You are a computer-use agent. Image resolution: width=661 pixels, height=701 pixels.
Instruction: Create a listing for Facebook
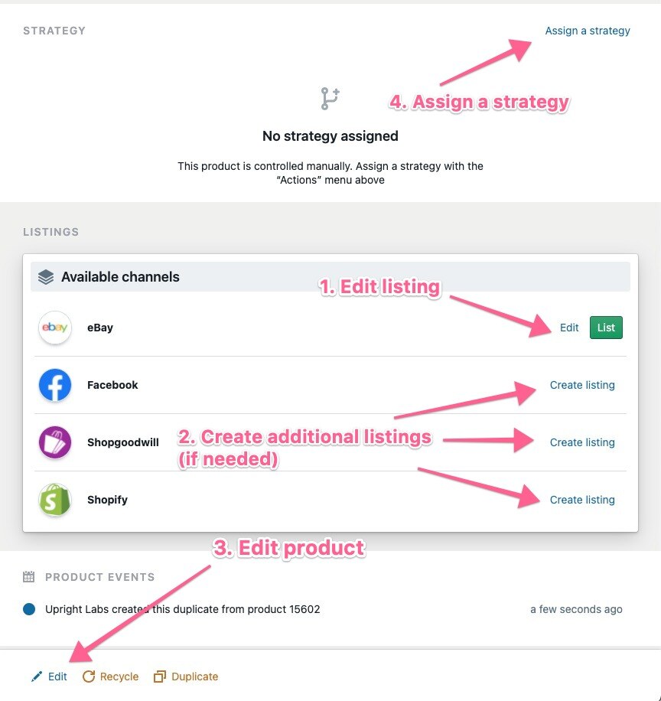pyautogui.click(x=582, y=385)
